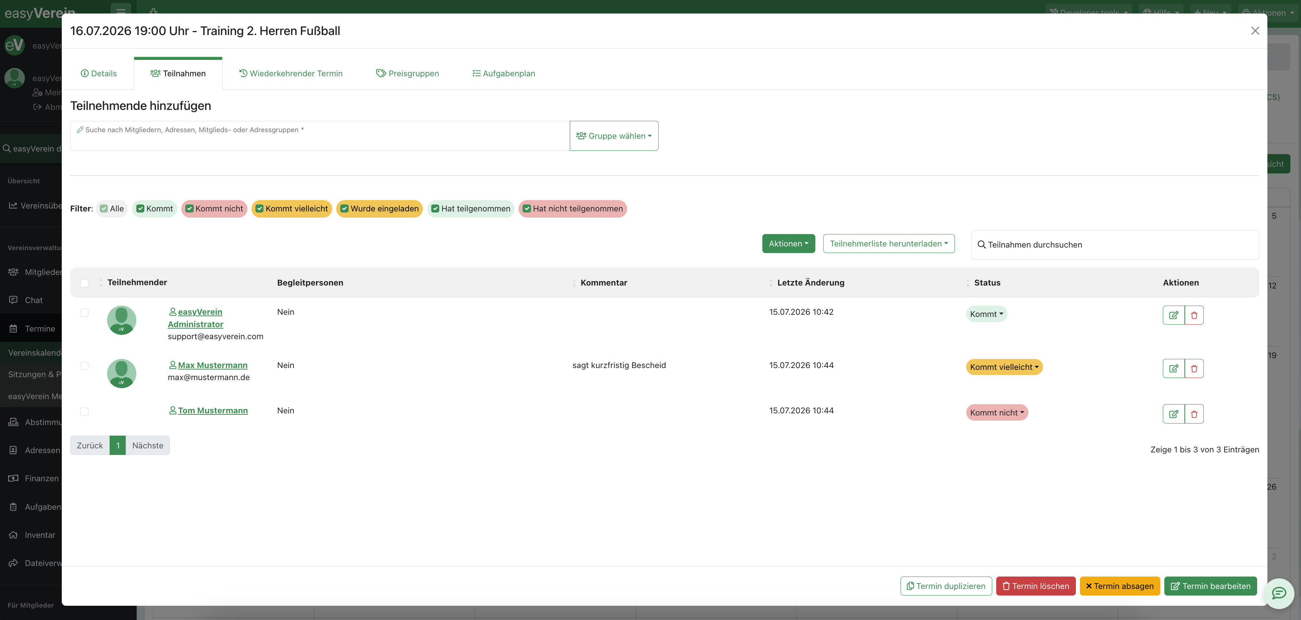Open Adressen in the sidebar

(x=31, y=450)
